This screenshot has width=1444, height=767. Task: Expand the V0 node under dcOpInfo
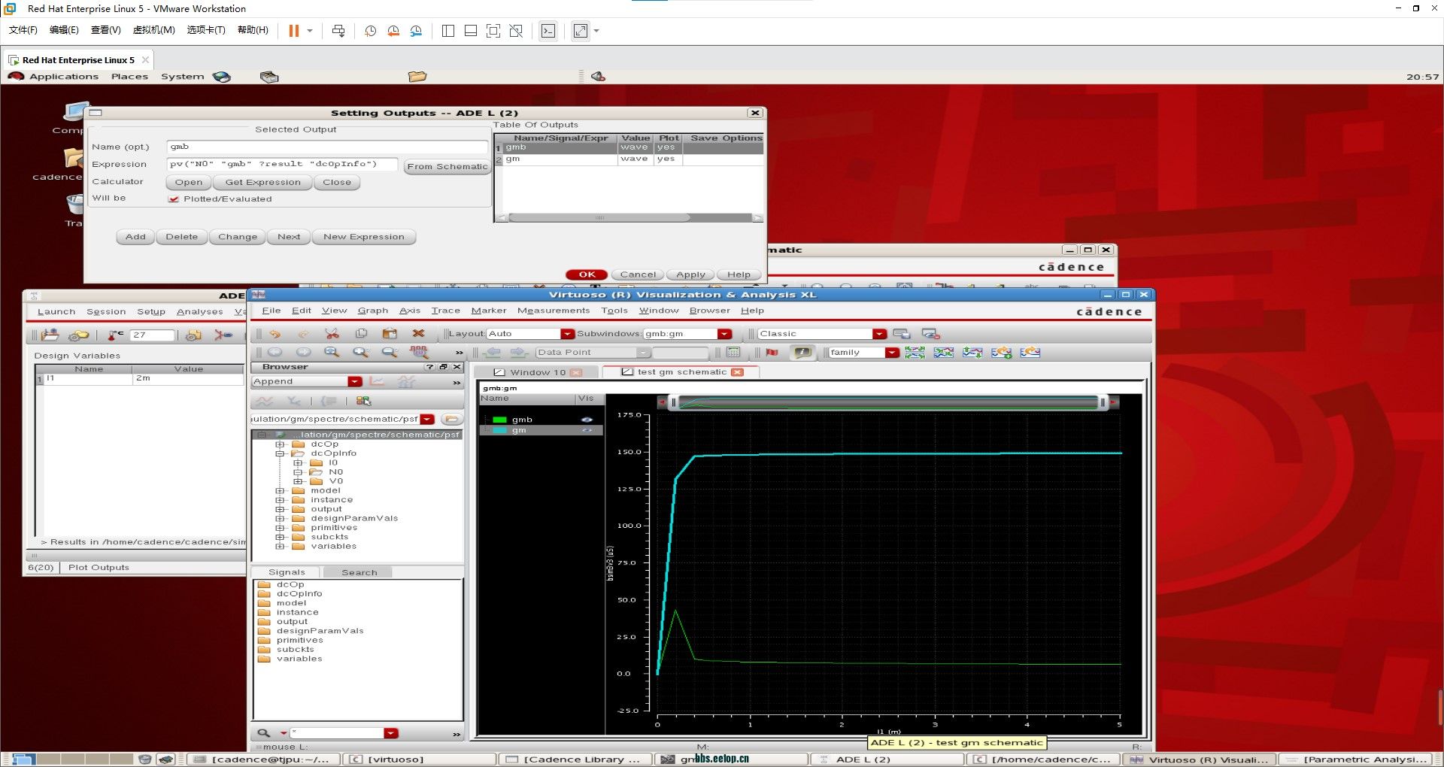point(298,481)
